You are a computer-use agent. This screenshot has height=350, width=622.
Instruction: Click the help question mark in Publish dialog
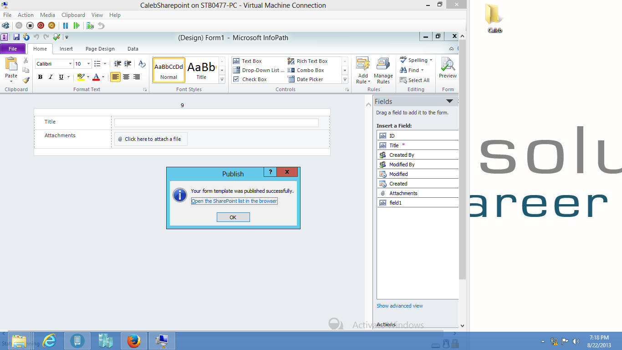[x=270, y=172]
